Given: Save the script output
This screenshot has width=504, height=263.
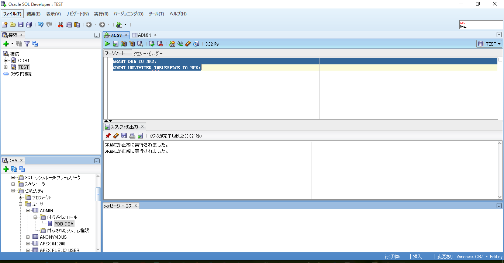Looking at the screenshot, I should [x=124, y=136].
